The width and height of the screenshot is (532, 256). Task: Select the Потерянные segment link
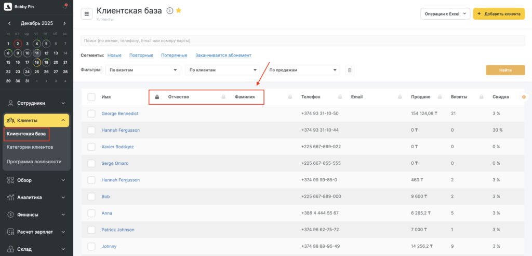(x=174, y=55)
